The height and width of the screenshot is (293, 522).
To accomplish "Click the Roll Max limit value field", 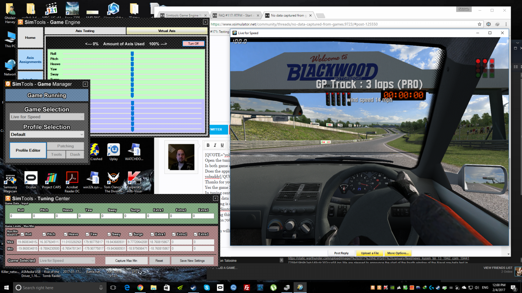I will (x=27, y=242).
